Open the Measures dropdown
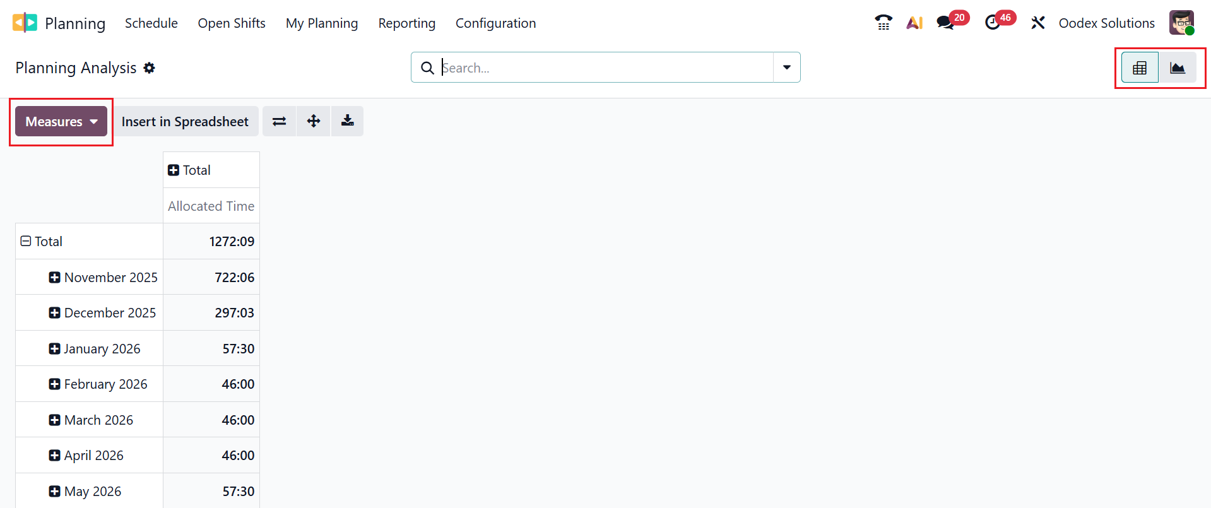Viewport: 1211px width, 508px height. [60, 121]
